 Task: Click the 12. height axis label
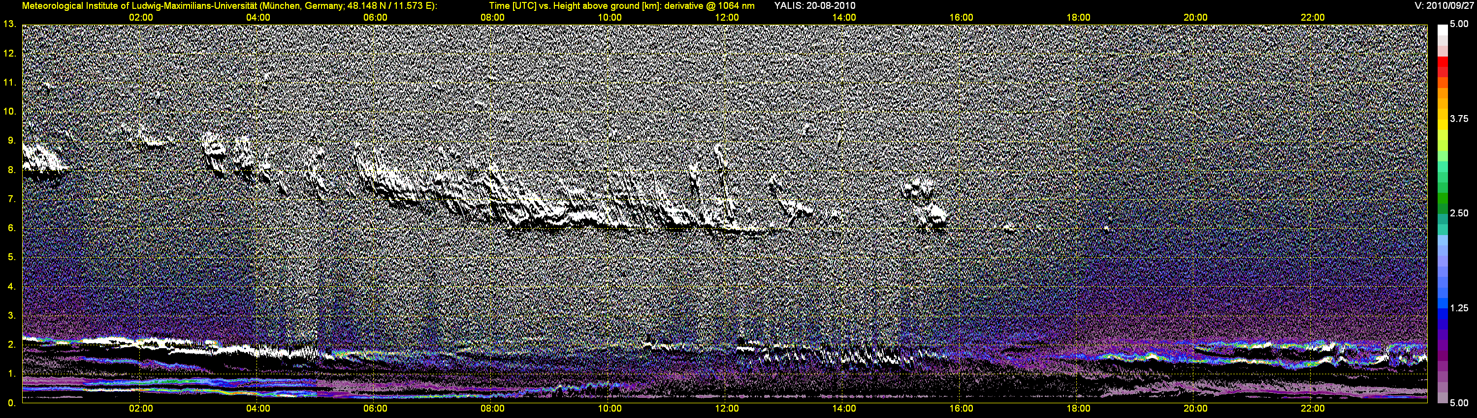tap(10, 53)
